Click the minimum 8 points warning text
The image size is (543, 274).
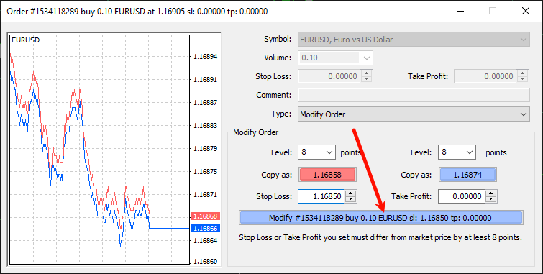coord(380,237)
